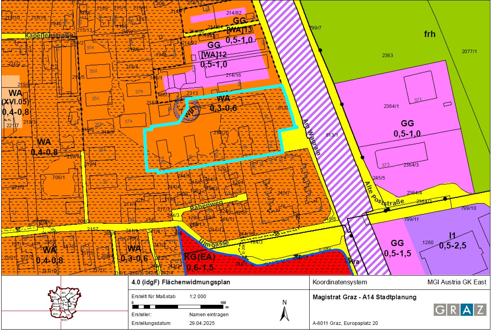Image resolution: width=492 pixels, height=330 pixels.
Task: Click the Rabenweg street label
Action: (x=206, y=204)
